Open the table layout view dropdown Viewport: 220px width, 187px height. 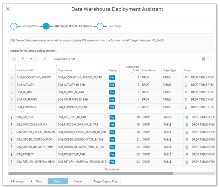[x=206, y=59]
